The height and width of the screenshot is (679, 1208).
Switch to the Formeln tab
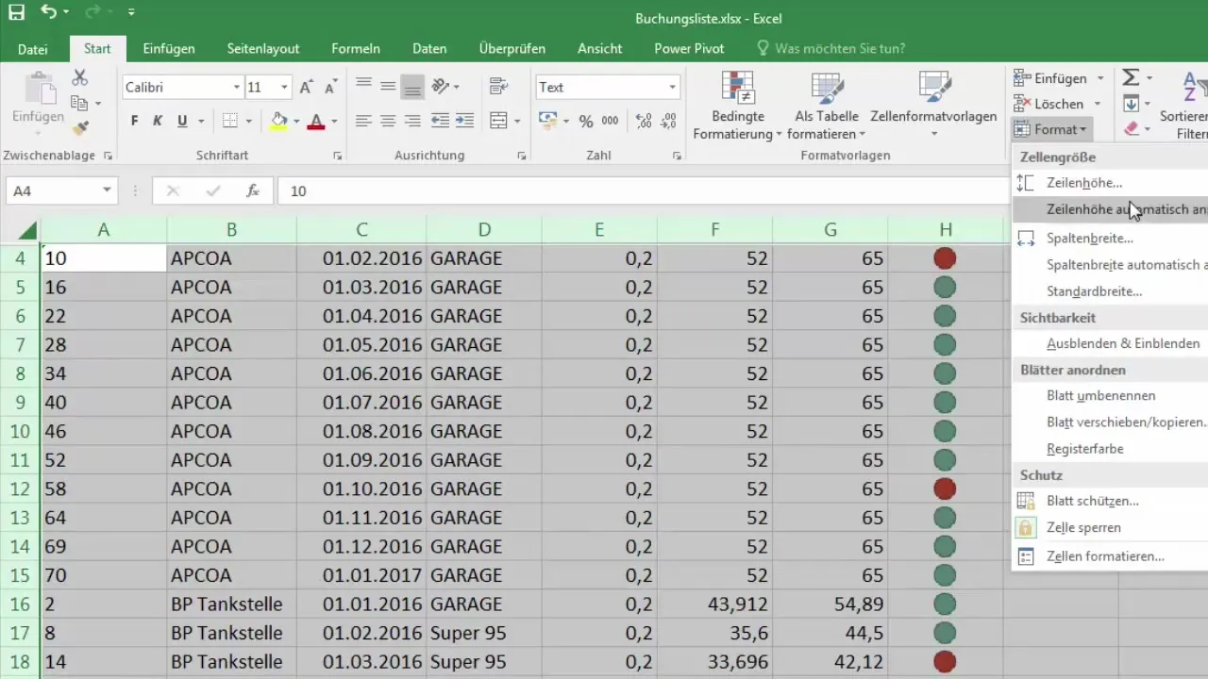click(x=356, y=49)
